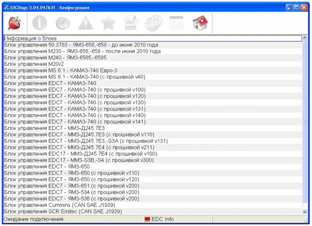Maximize the EDCDiags window
Screen dimensions: 312x226
pyautogui.click(x=296, y=8)
